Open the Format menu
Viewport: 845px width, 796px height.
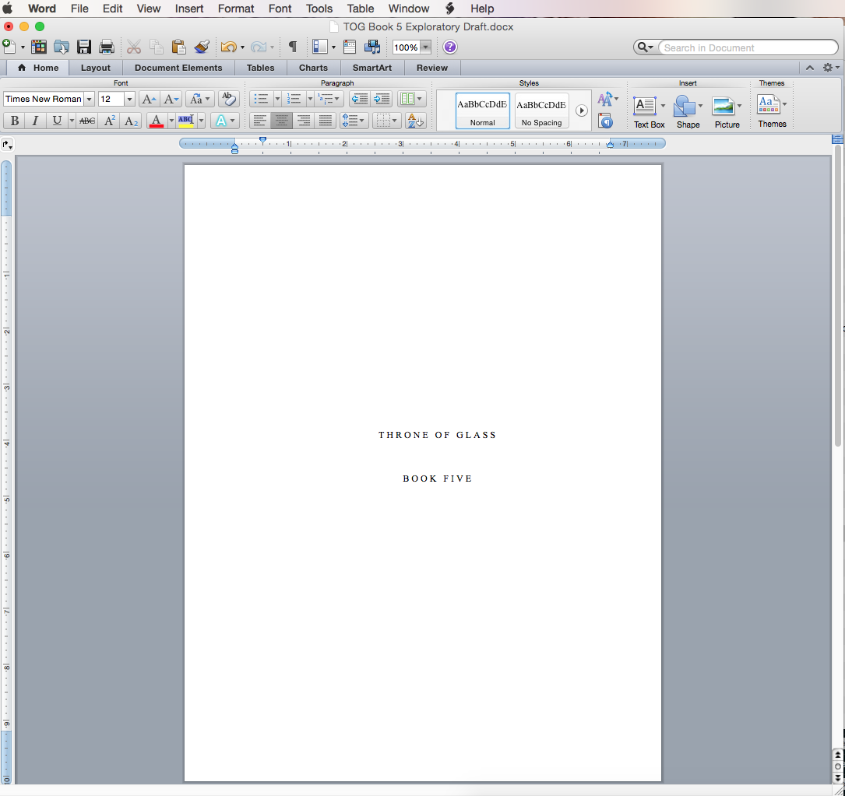point(235,9)
